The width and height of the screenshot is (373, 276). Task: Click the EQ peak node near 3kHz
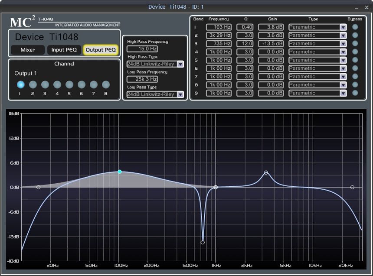point(266,172)
